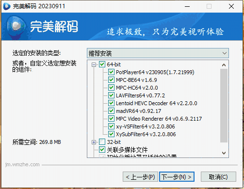Screen dimensions: 244x189
Task: Select the Lentoid HEVC Decoder 64 v2.2.0.0 label
Action: click(x=157, y=103)
